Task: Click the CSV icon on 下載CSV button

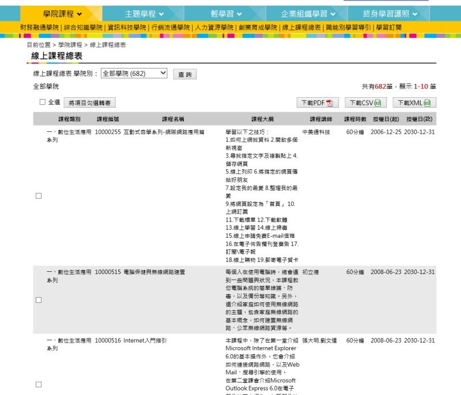Action: [x=377, y=103]
